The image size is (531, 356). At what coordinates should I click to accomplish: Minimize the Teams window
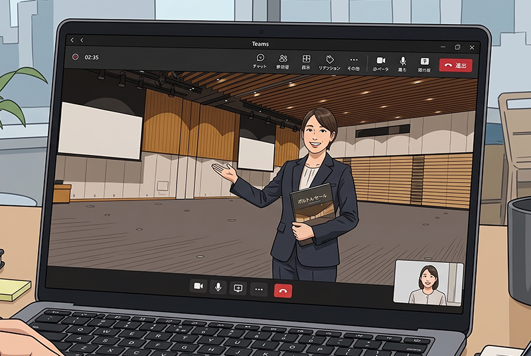coord(443,46)
